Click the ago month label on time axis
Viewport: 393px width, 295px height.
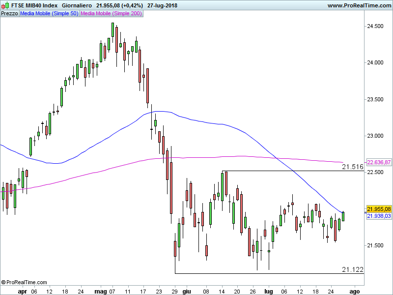pyautogui.click(x=354, y=291)
